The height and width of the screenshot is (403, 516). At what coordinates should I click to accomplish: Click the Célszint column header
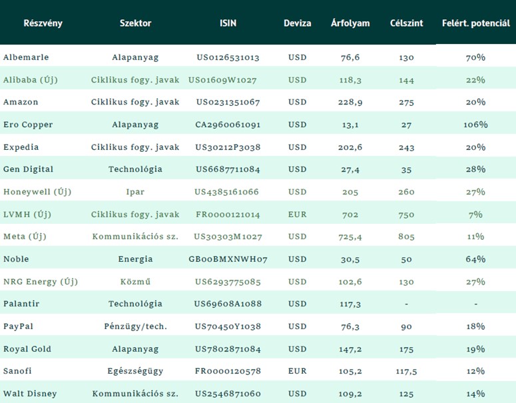tap(406, 23)
